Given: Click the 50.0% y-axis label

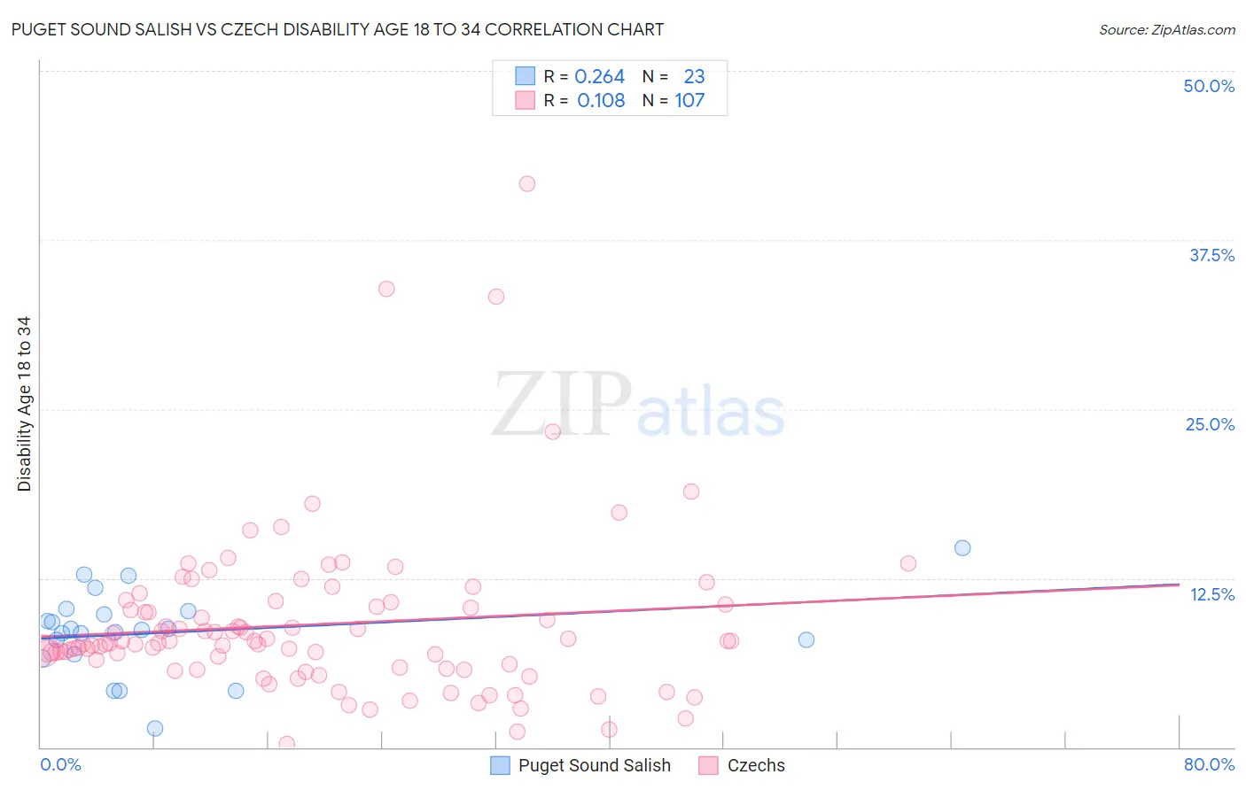Looking at the screenshot, I should [x=1209, y=86].
